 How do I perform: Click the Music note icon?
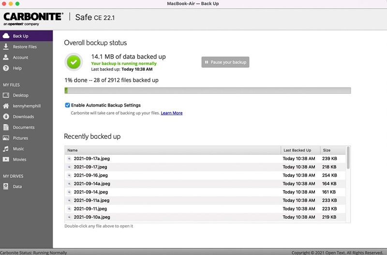6,149
